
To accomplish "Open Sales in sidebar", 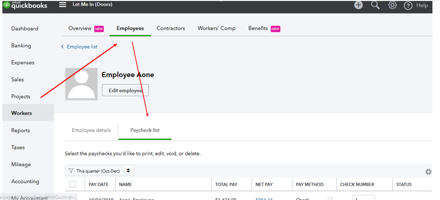I will (18, 80).
